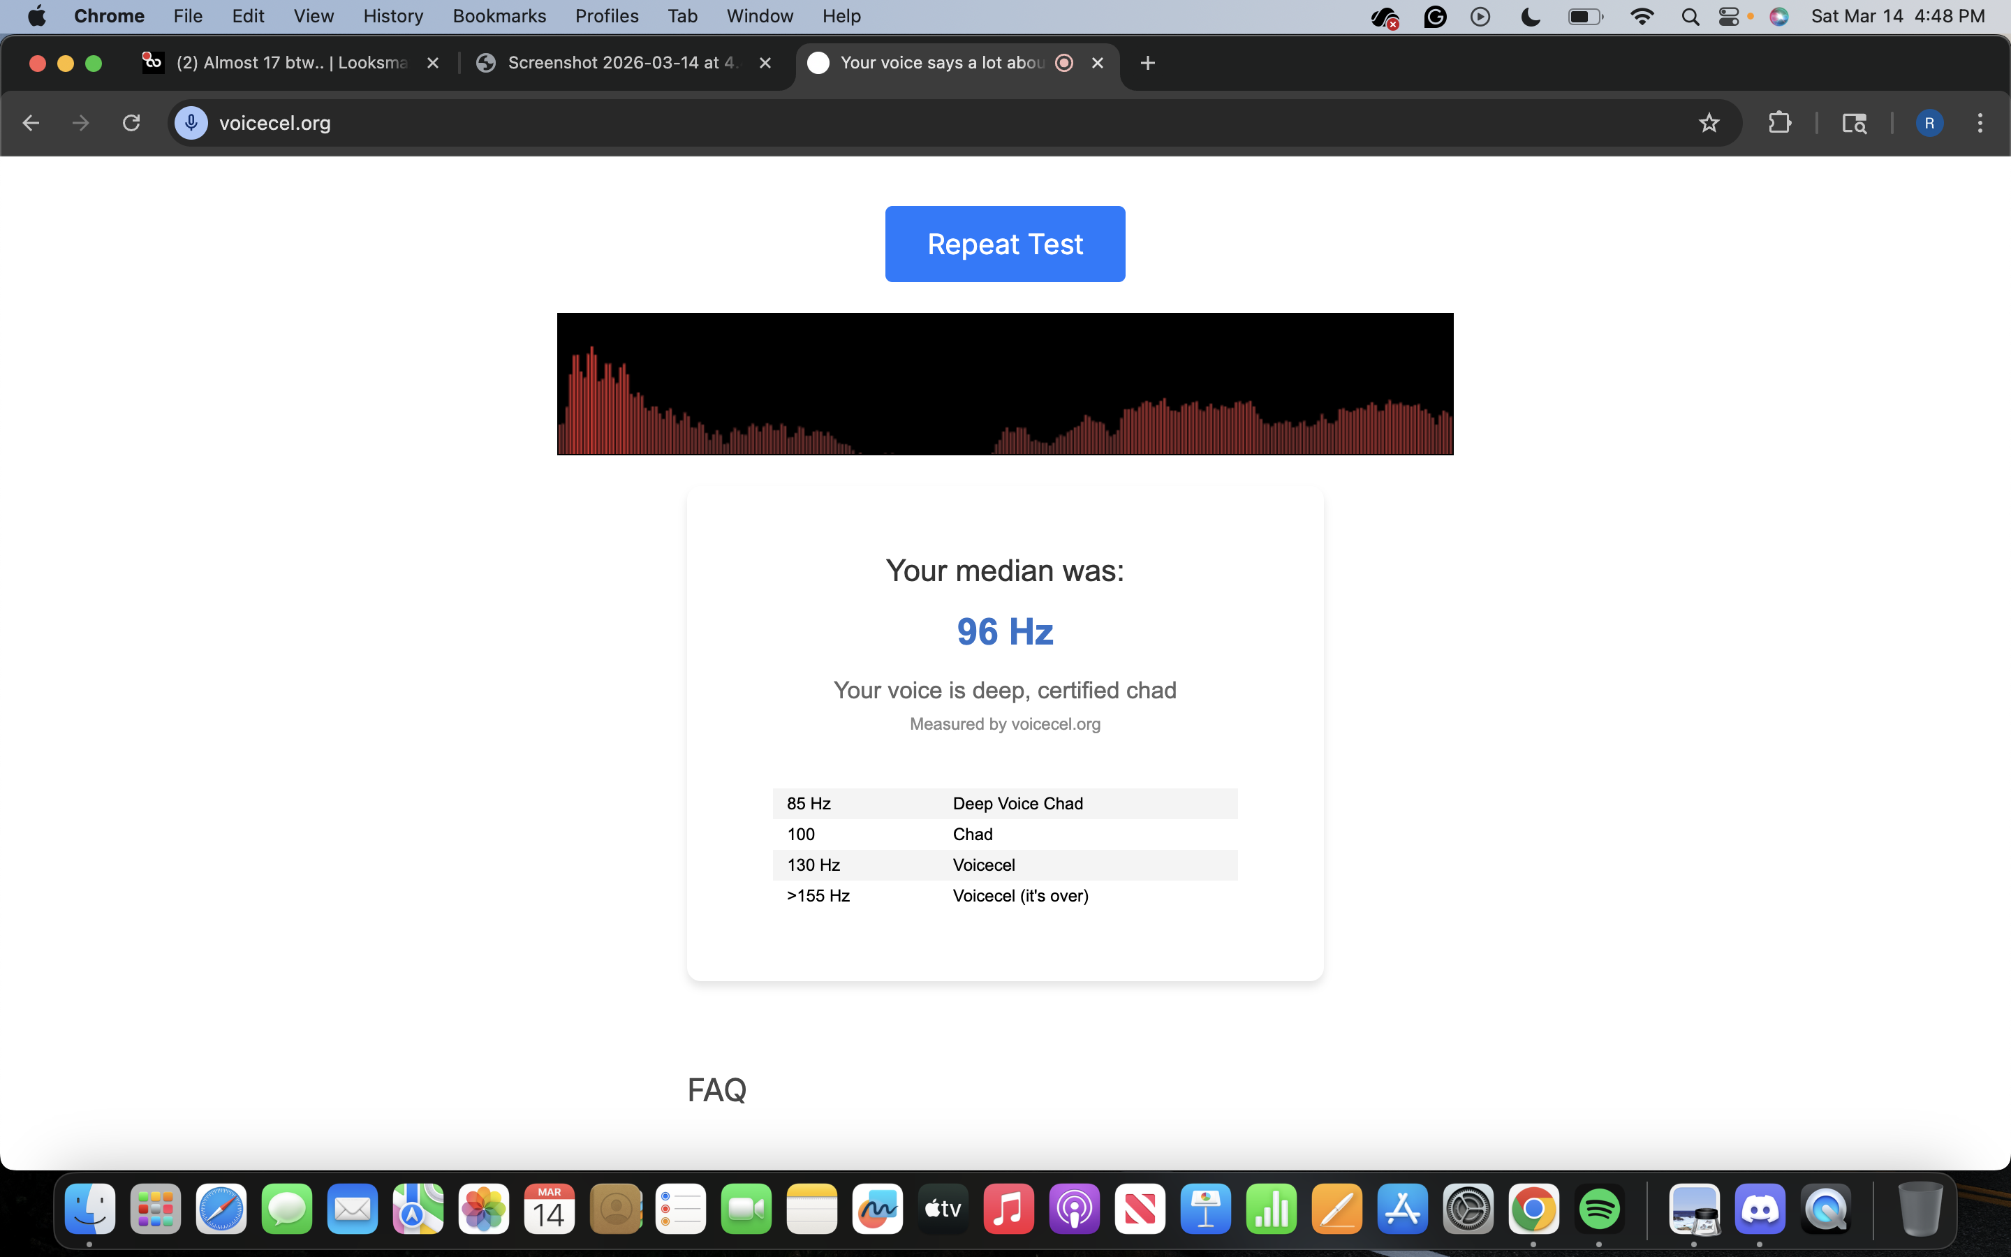Go back using the back arrow

coord(31,123)
